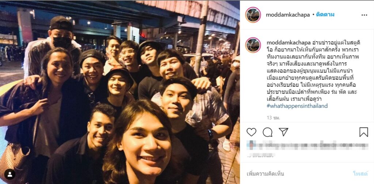This screenshot has width=374, height=184.
Task: Open the blurred likes list under the action icons
Action: (307, 145)
